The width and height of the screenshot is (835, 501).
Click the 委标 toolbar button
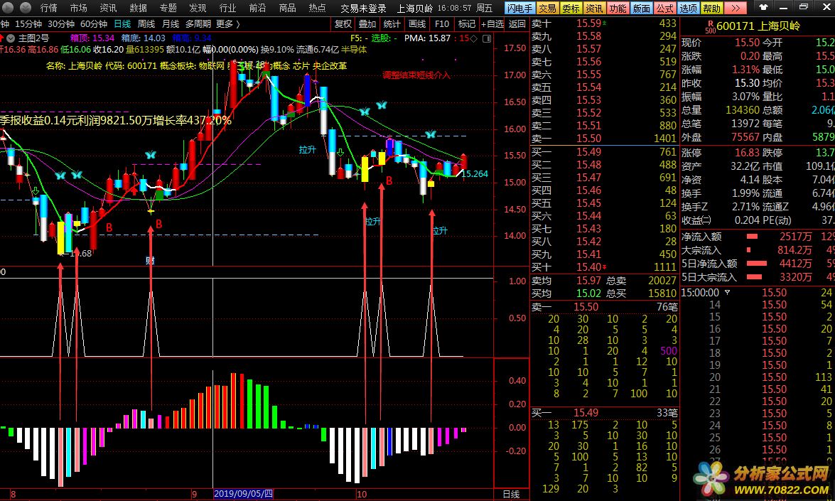click(x=571, y=8)
